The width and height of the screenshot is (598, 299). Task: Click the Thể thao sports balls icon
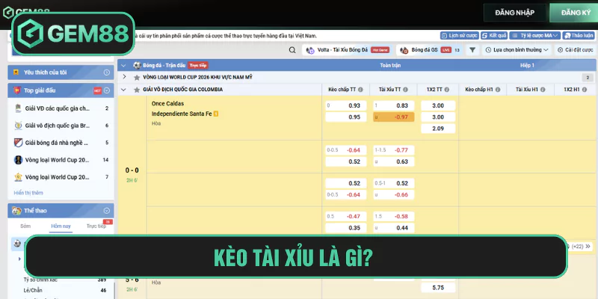point(16,211)
